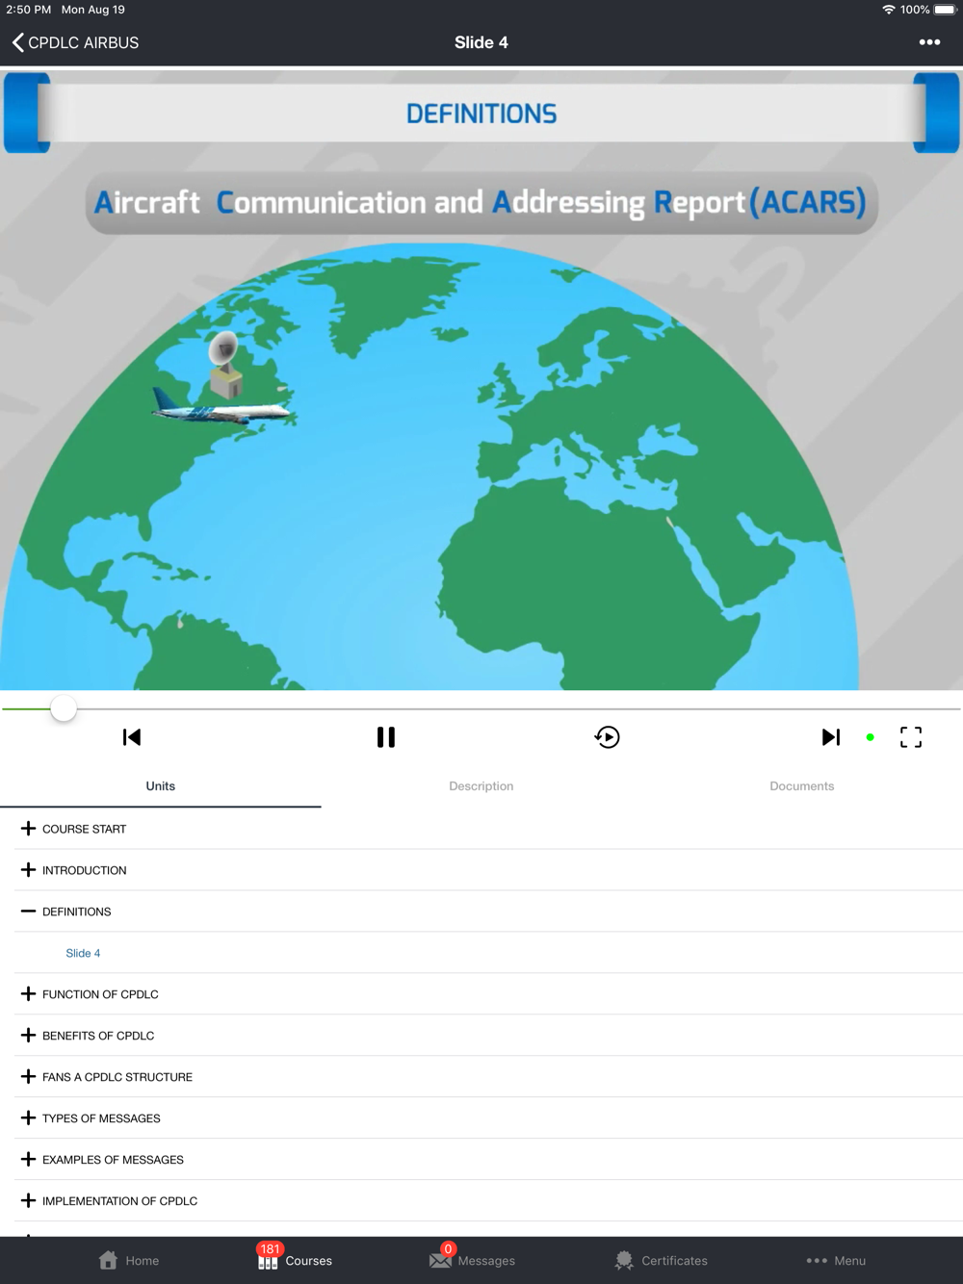Open Courses in bottom bar
The height and width of the screenshot is (1284, 963).
tap(295, 1258)
